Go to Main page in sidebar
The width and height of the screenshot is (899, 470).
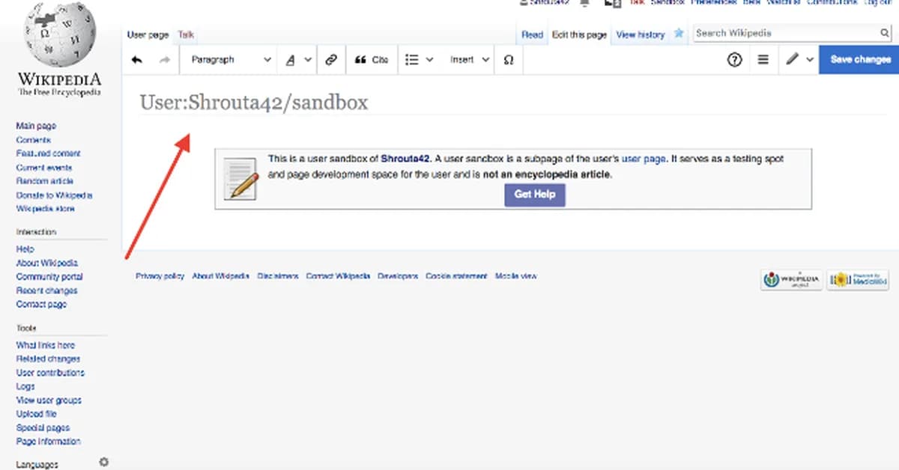(x=36, y=126)
